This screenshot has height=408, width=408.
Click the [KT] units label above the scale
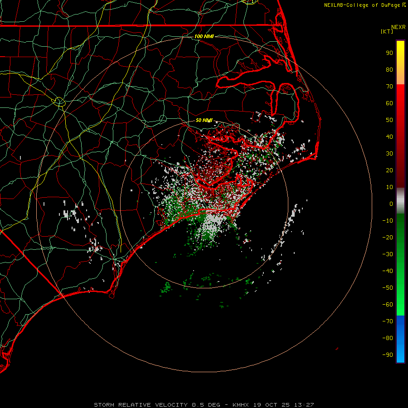[x=387, y=31]
